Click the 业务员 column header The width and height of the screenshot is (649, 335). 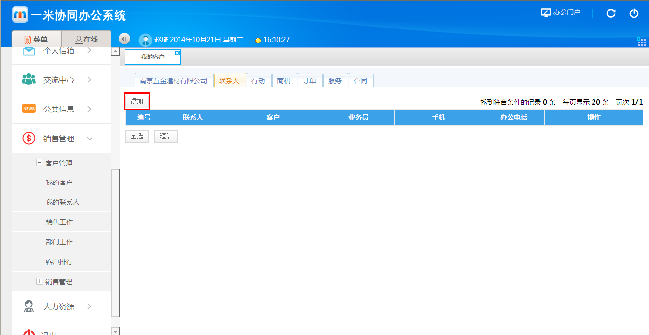coord(359,117)
